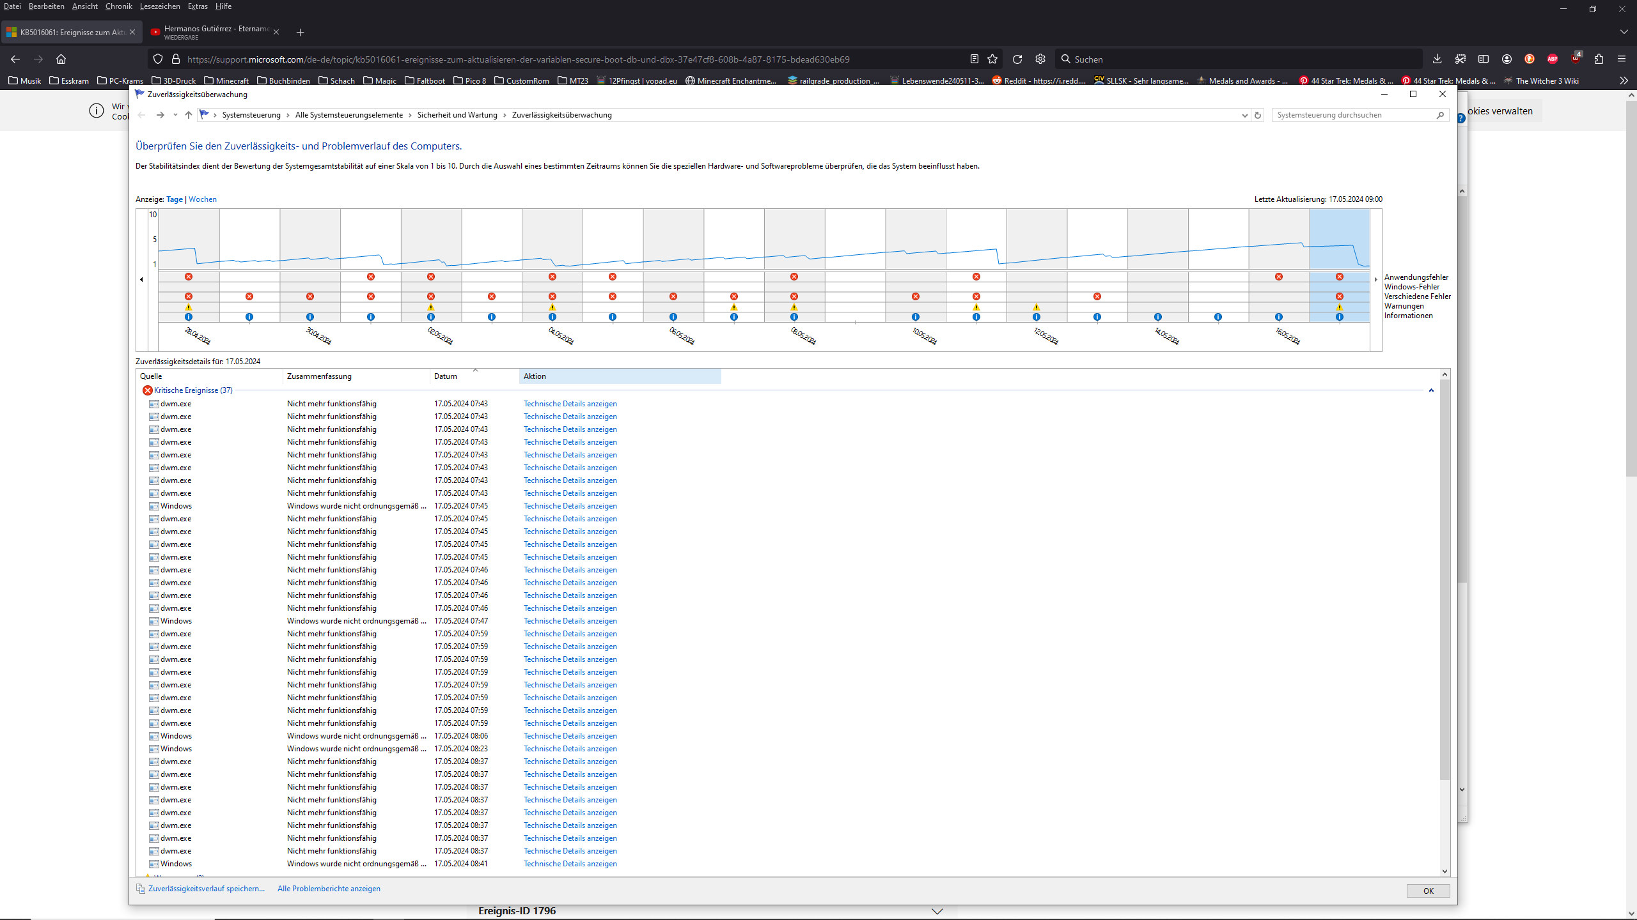Click the up-arrow navigation icon in Systemsteuerung
Image resolution: width=1637 pixels, height=920 pixels.
(188, 115)
